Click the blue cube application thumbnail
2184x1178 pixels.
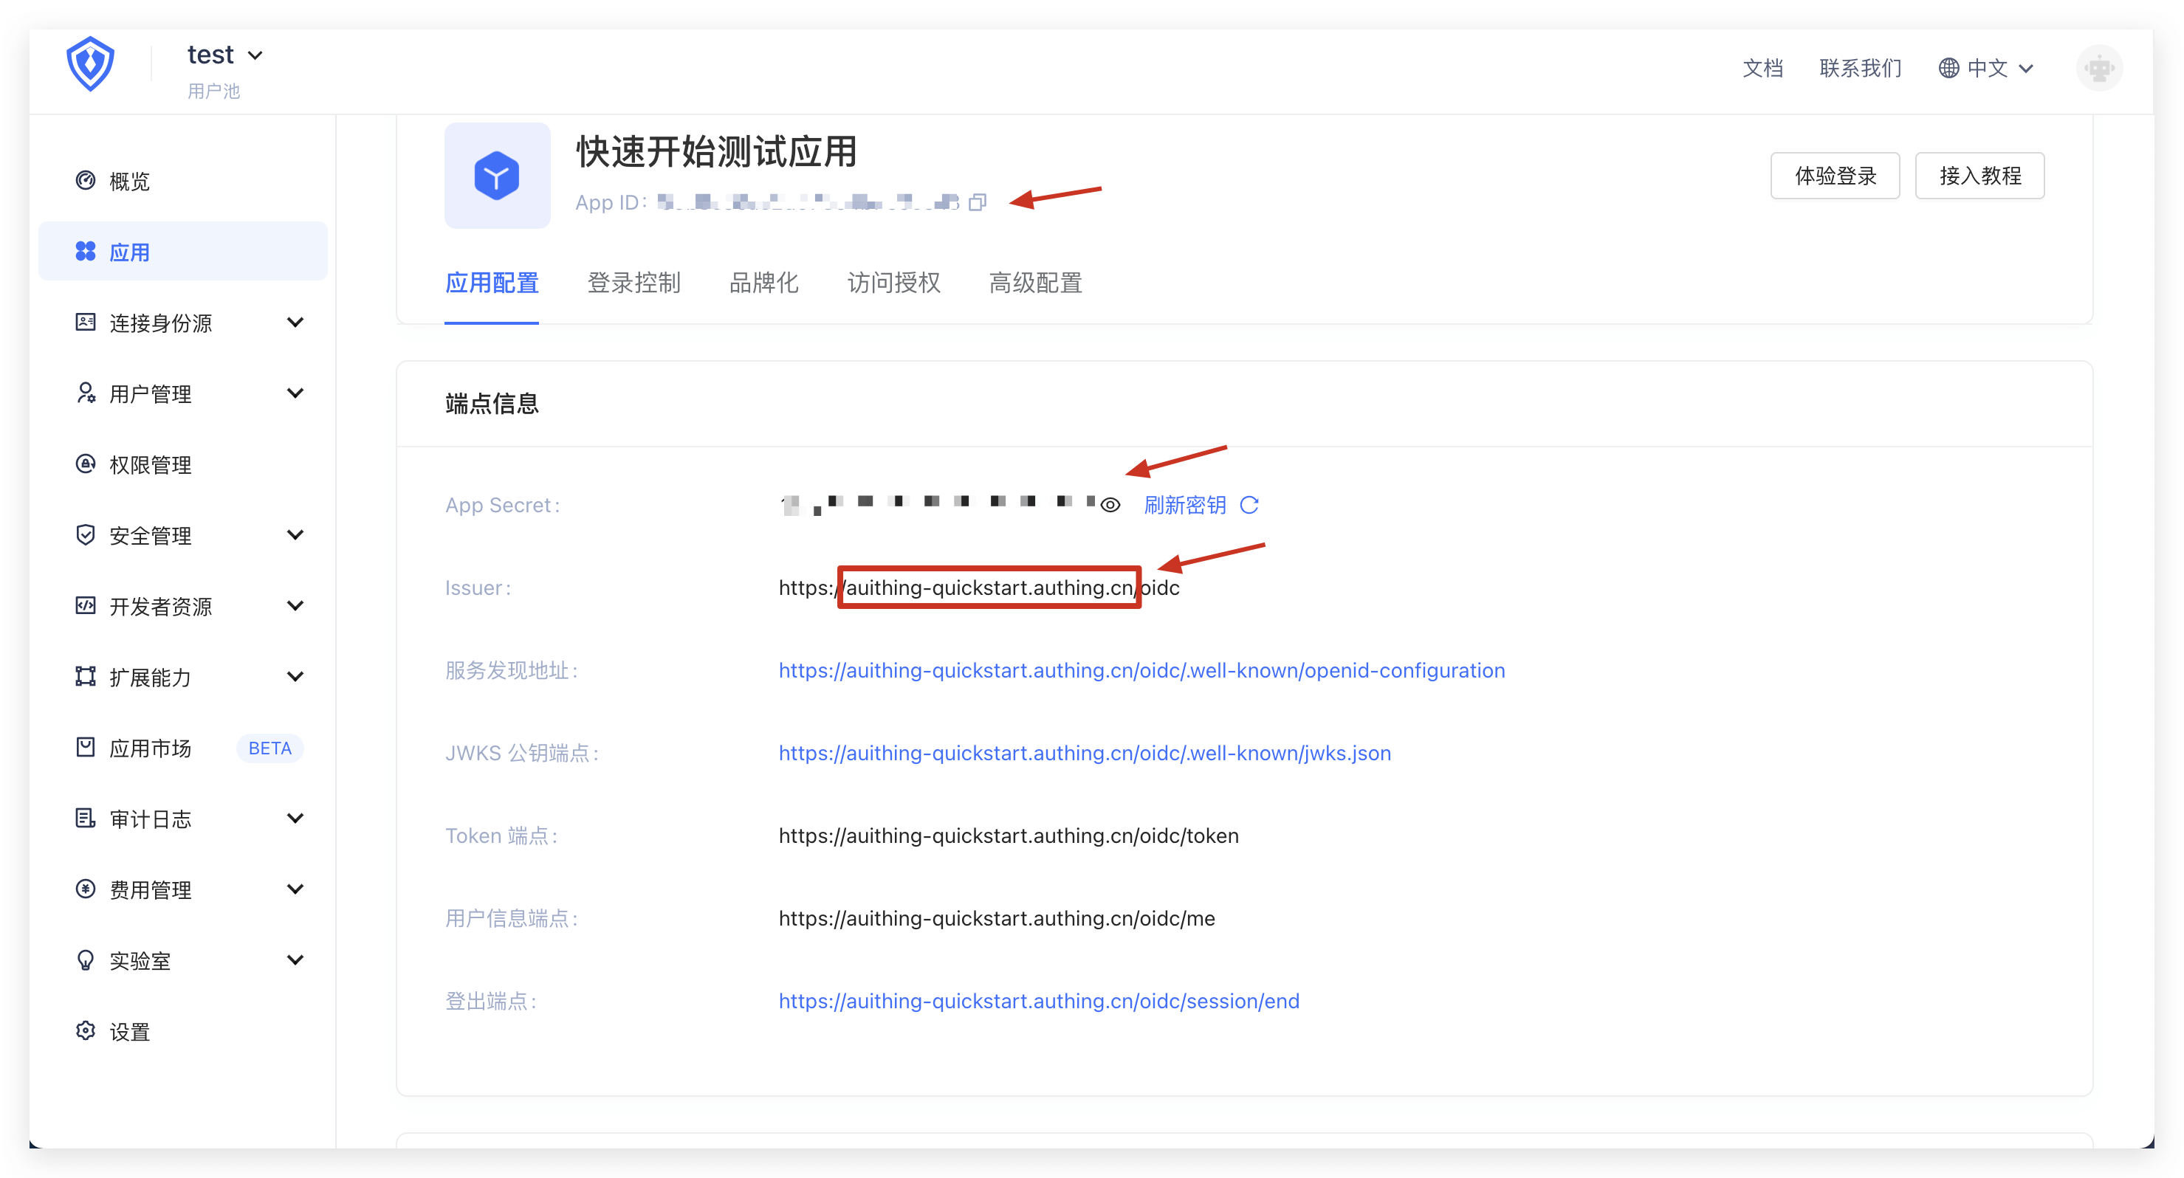click(x=497, y=176)
